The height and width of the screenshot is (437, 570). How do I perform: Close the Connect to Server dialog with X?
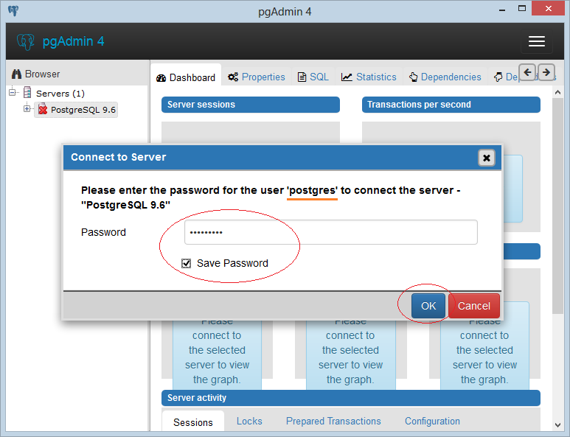pos(487,158)
